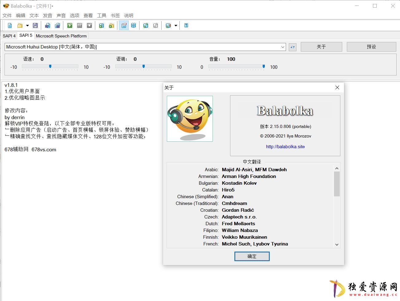Open the 选项 menu
Viewport: 400px width, 301px height.
point(75,15)
